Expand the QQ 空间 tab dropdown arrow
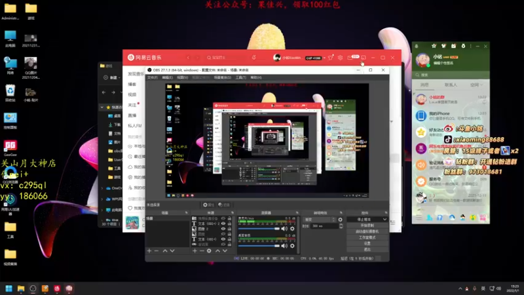This screenshot has height=295, width=524. pos(481,85)
